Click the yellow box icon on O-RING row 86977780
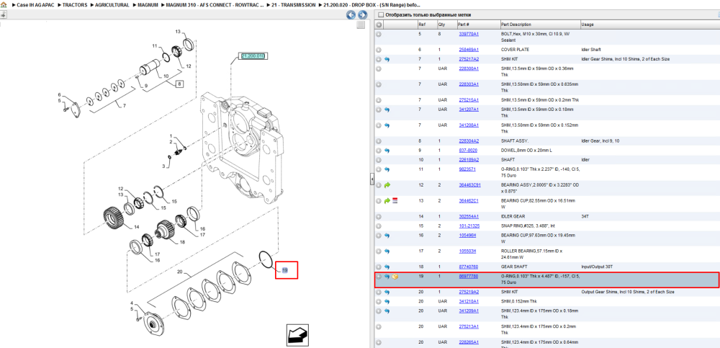 coord(395,277)
